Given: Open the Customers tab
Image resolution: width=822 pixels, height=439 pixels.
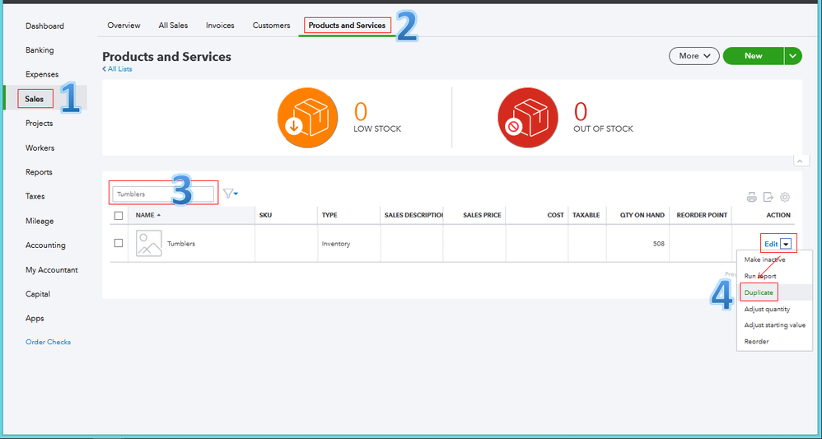Looking at the screenshot, I should (x=271, y=26).
